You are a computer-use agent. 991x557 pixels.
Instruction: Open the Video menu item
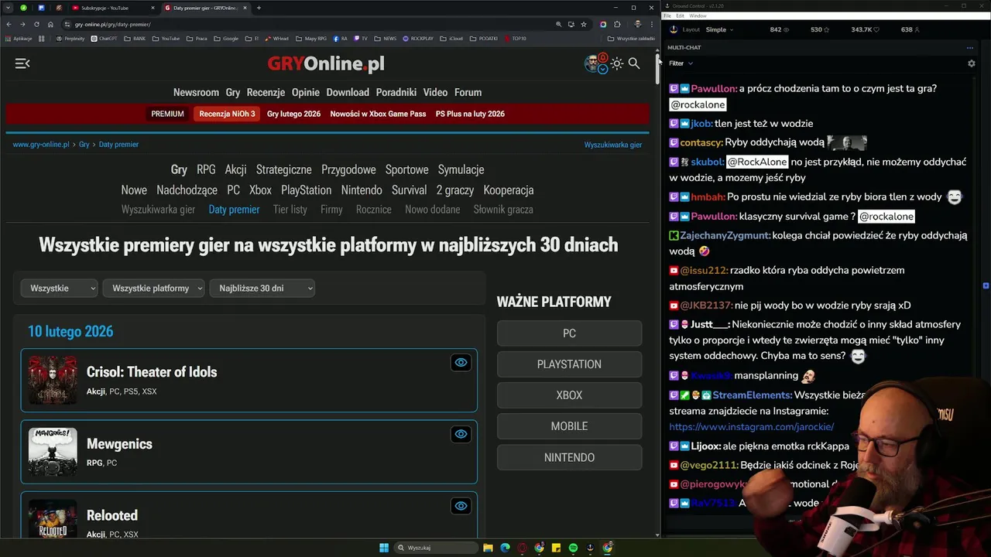435,92
